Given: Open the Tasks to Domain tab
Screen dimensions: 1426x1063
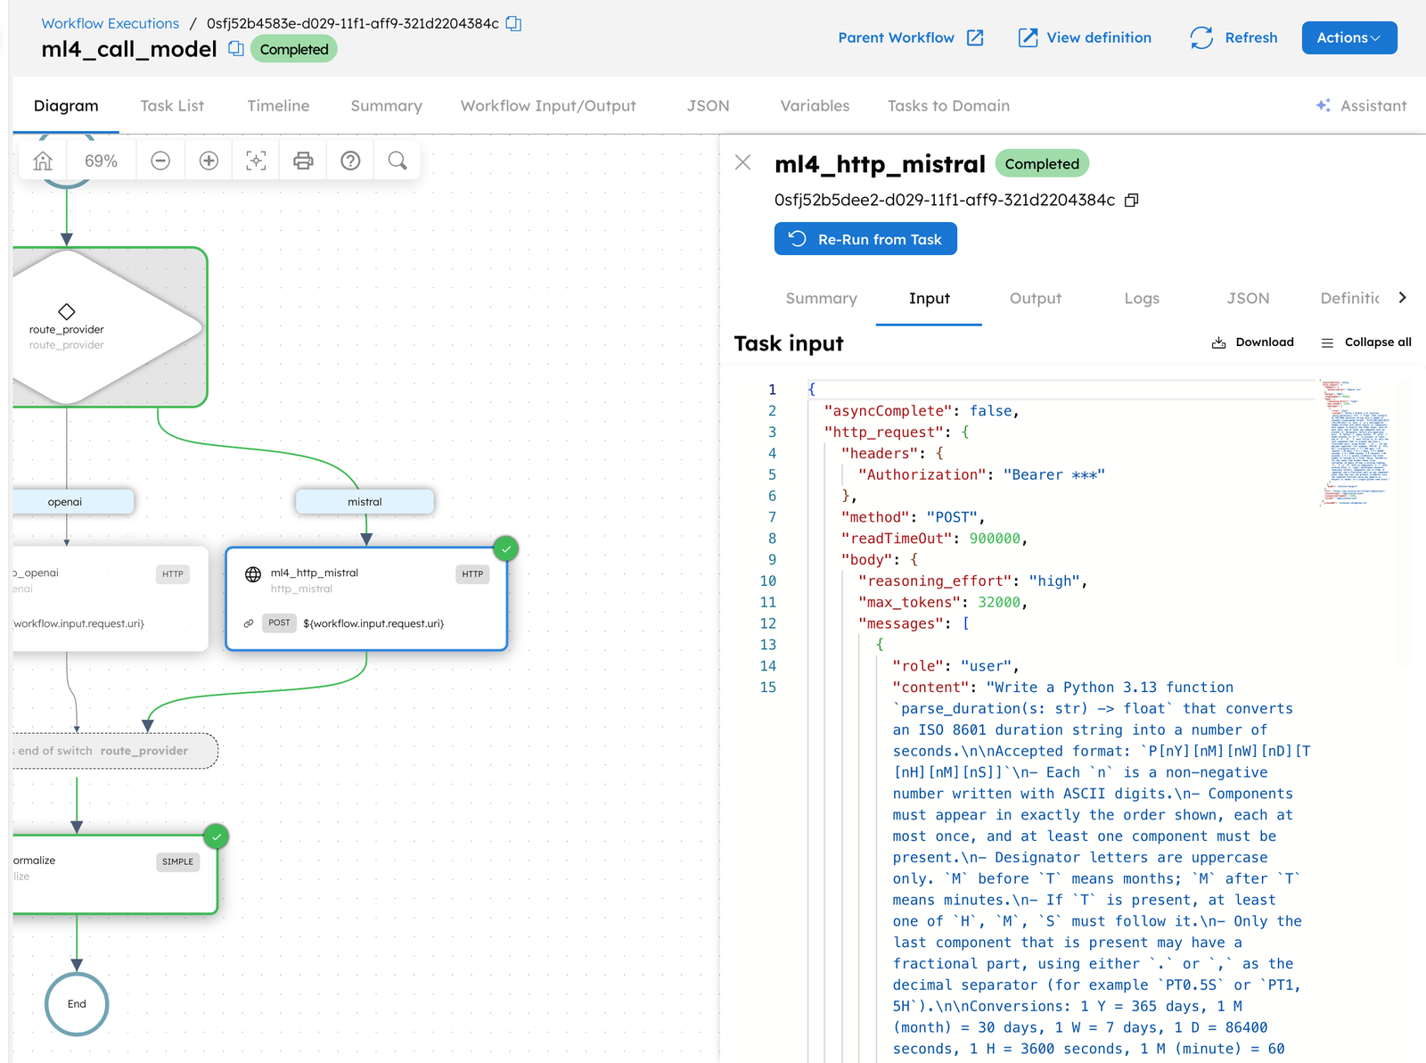Looking at the screenshot, I should point(948,105).
